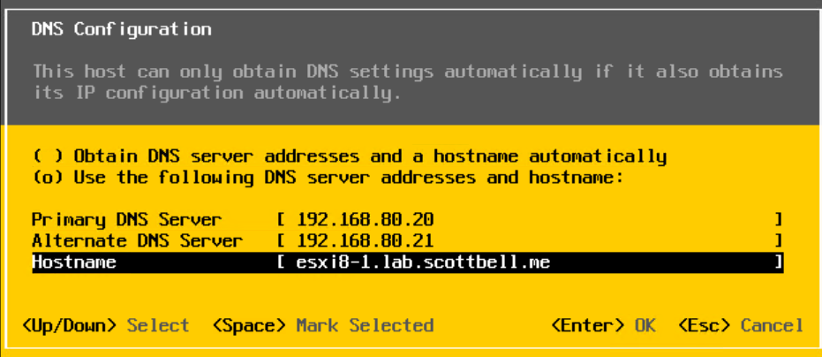Click the Space Mark Selected hint

tap(322, 325)
